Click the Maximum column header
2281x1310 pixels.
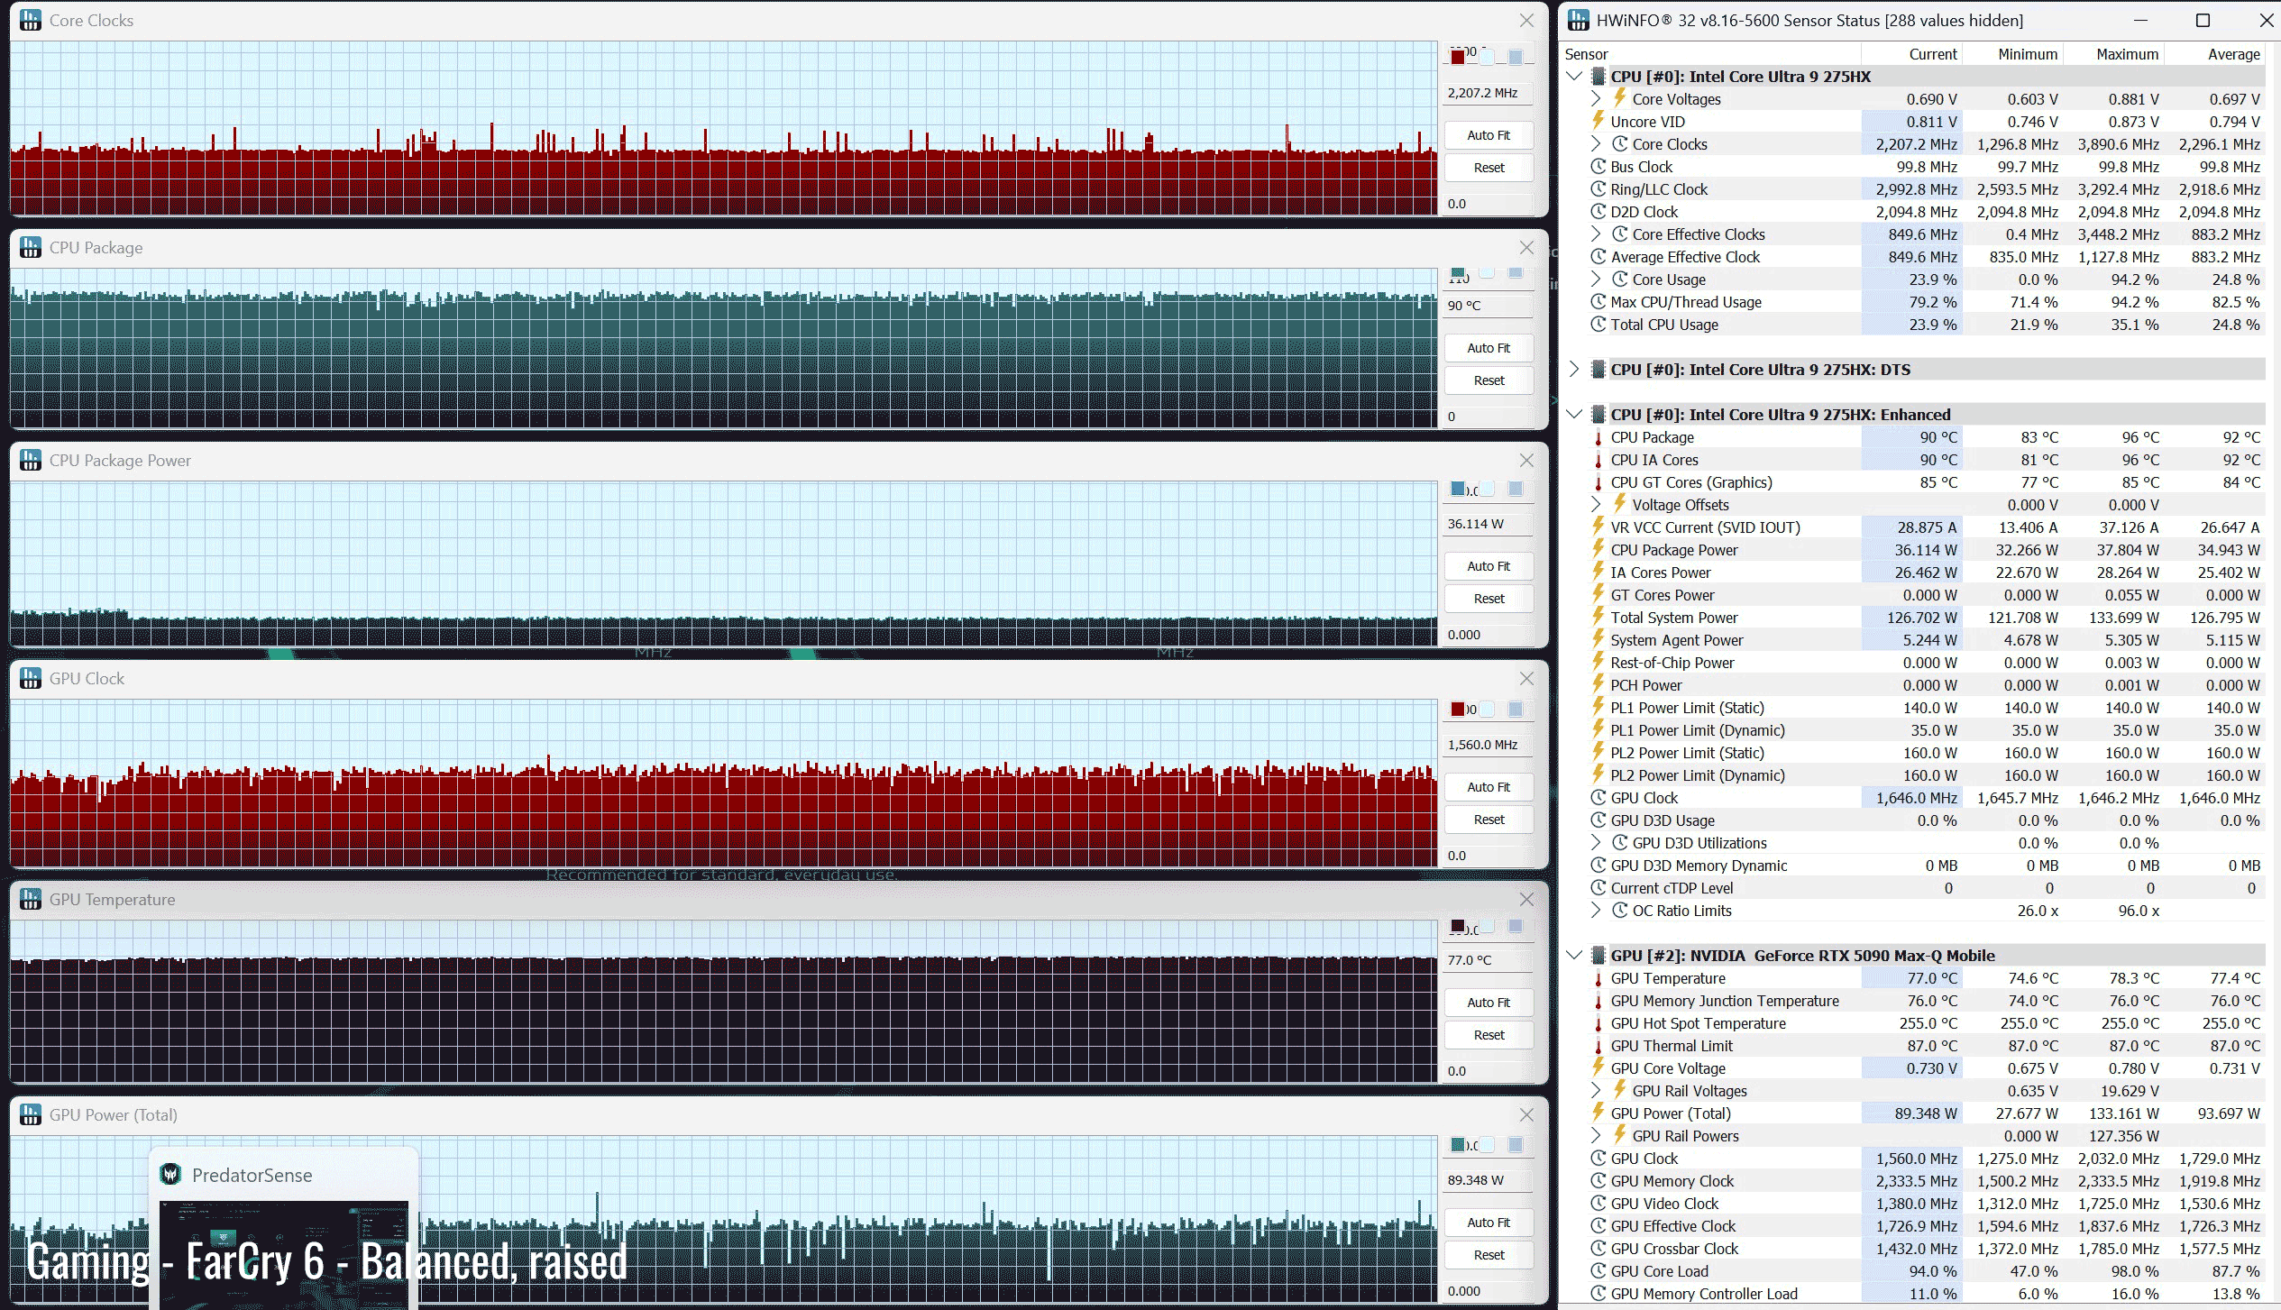pos(2127,54)
